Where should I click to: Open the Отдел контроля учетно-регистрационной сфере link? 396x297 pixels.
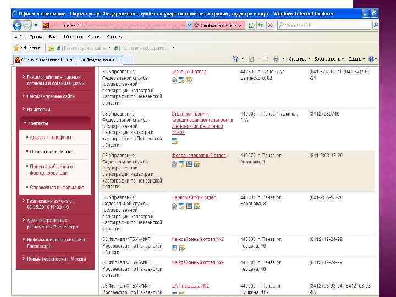tap(202, 123)
